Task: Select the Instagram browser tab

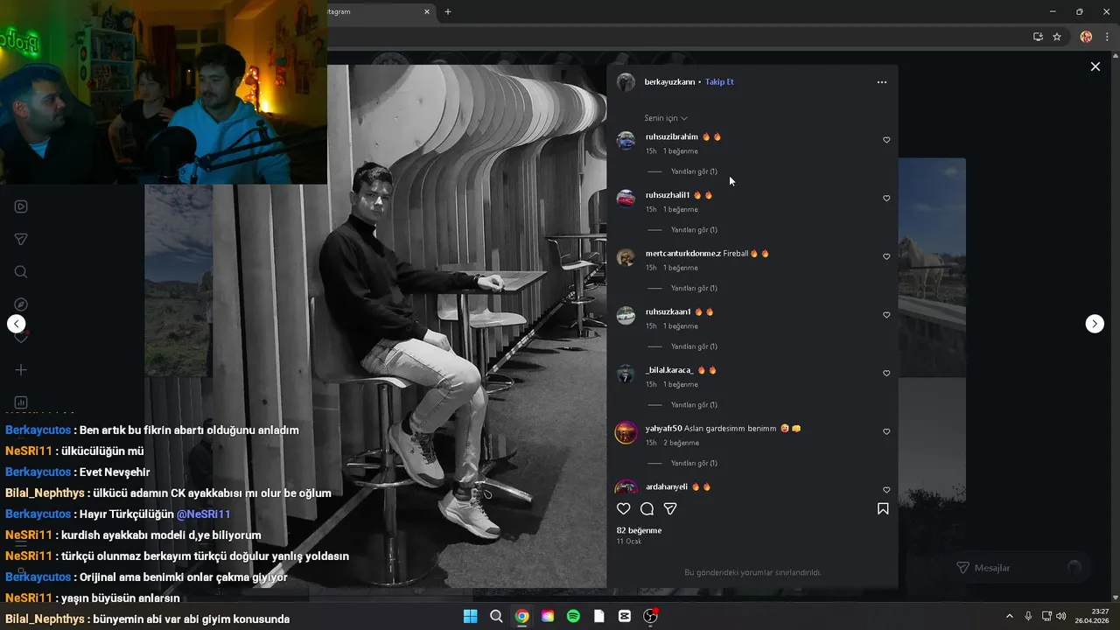Action: point(376,11)
